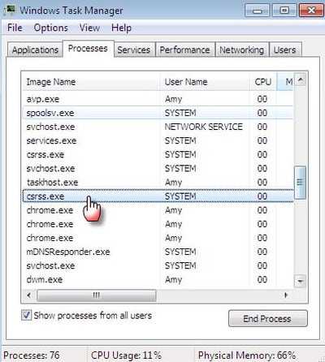This screenshot has height=362, width=325.
Task: Click the horizontal scrollbar right arrow
Action: tap(286, 295)
